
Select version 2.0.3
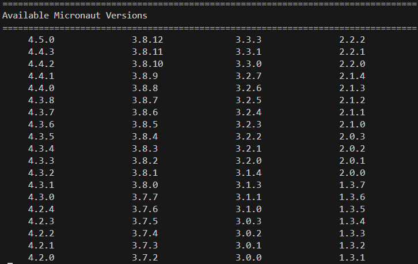(352, 137)
